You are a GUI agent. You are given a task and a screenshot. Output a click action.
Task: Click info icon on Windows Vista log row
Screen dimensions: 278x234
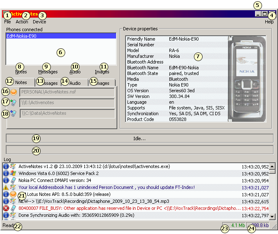pos(6,173)
